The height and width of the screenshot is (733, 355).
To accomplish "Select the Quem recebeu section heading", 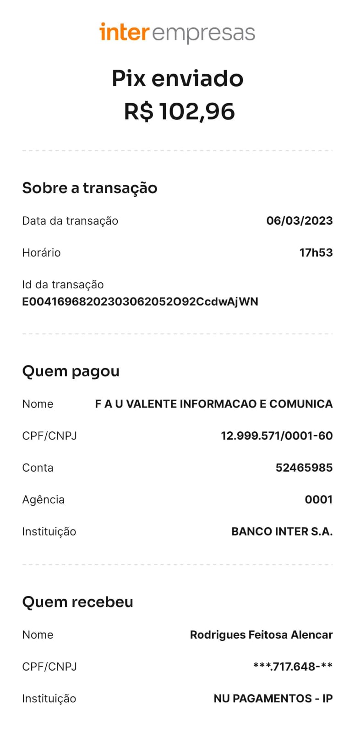I will coord(78,602).
